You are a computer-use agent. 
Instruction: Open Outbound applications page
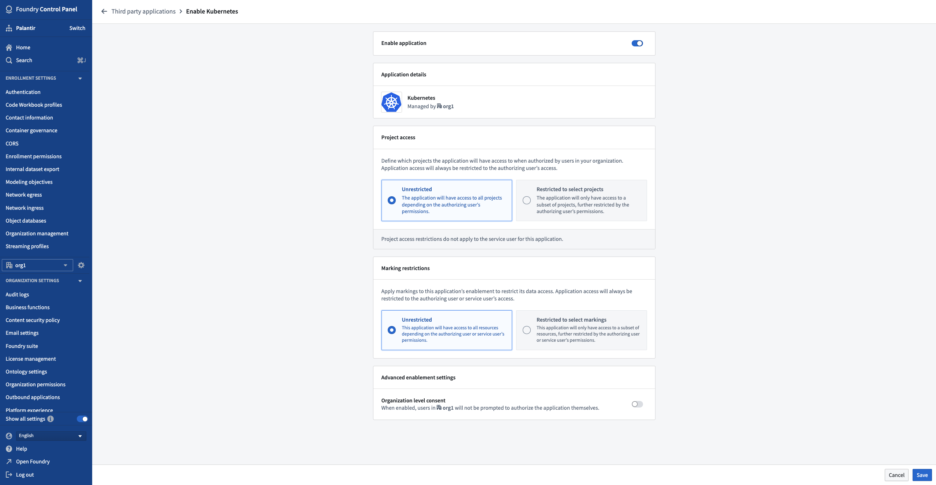pos(33,397)
